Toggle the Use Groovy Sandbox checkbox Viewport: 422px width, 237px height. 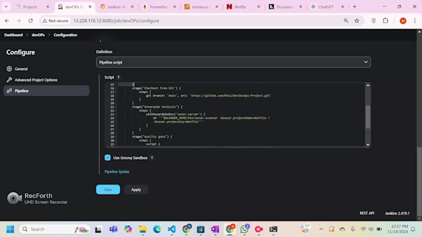[107, 158]
